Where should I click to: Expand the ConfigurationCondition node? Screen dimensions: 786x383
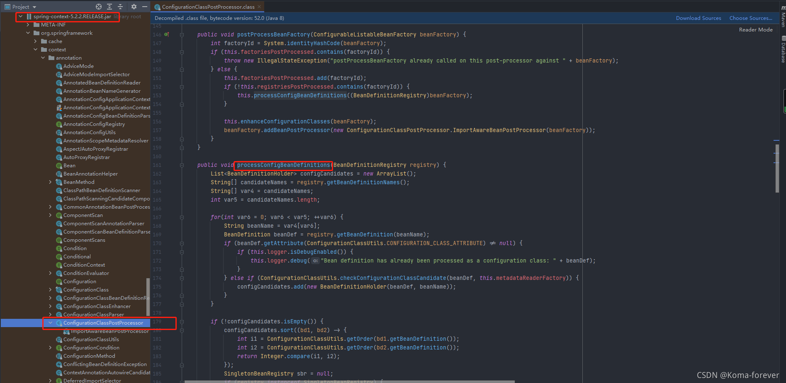(50, 348)
